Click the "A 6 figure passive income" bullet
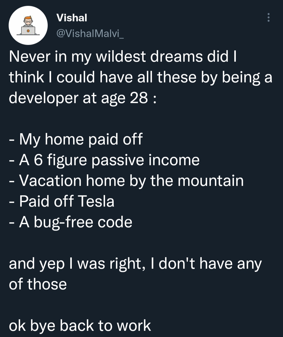The height and width of the screenshot is (337, 283). click(x=109, y=160)
